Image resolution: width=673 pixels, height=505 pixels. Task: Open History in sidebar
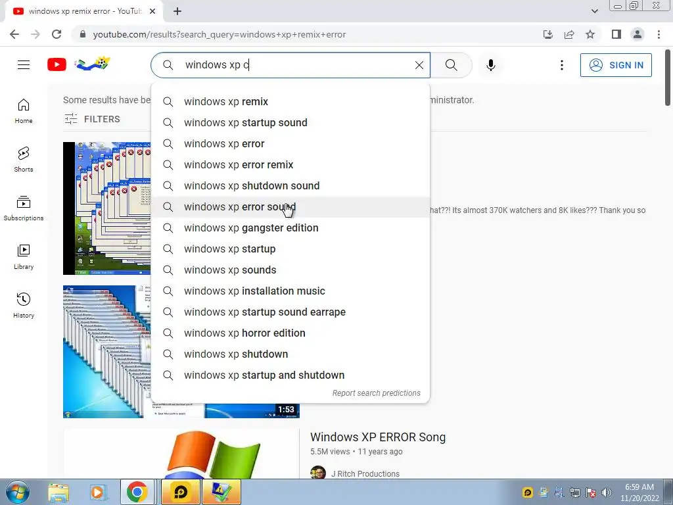[x=24, y=305]
